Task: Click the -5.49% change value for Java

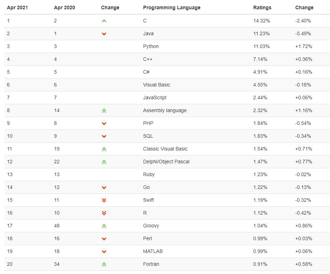Action: [303, 33]
